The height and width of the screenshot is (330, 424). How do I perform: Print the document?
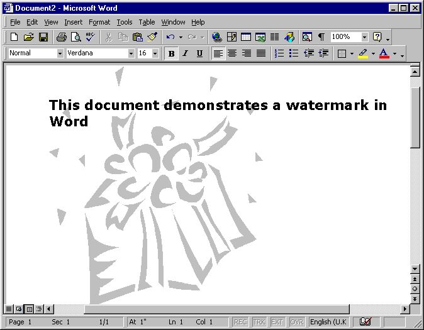[62, 36]
